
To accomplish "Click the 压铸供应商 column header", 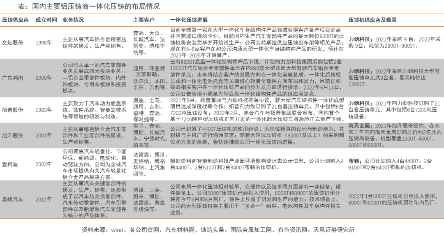I will coord(15,20).
